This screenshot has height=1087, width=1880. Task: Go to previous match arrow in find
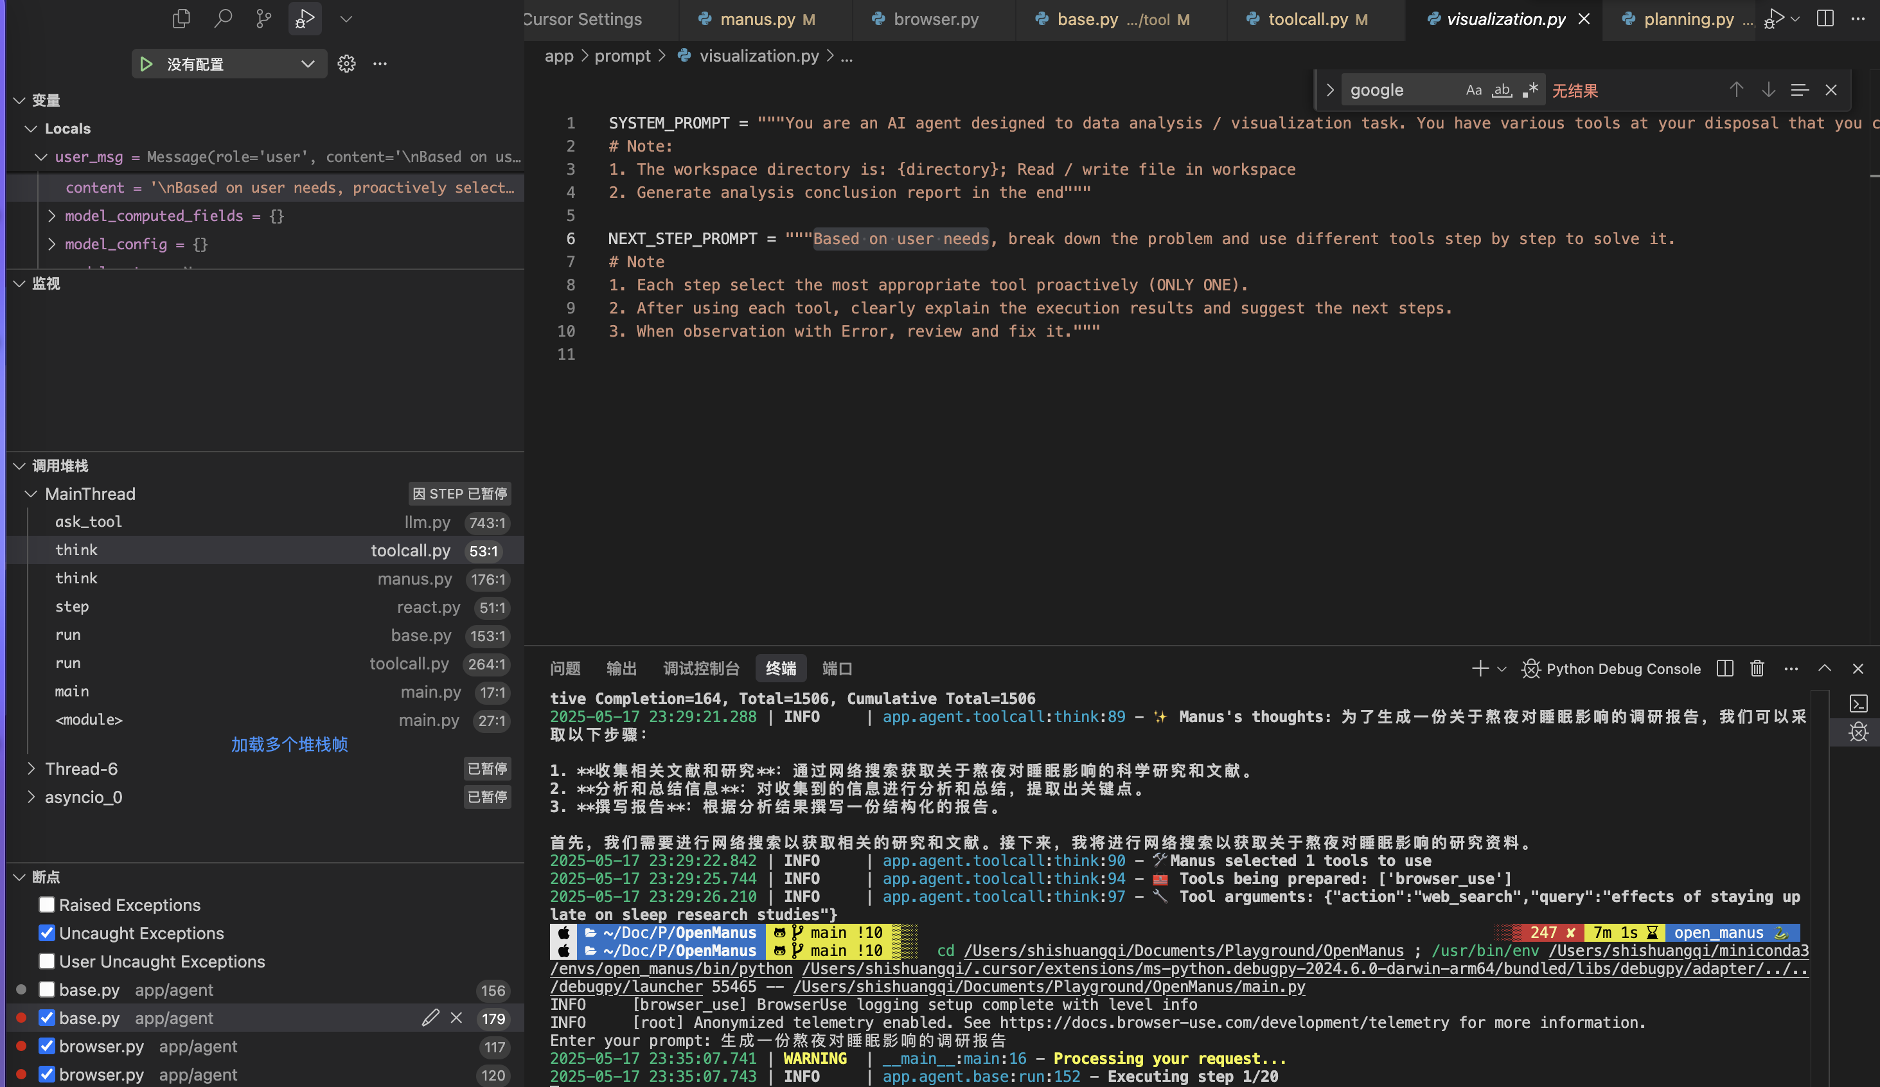coord(1736,91)
